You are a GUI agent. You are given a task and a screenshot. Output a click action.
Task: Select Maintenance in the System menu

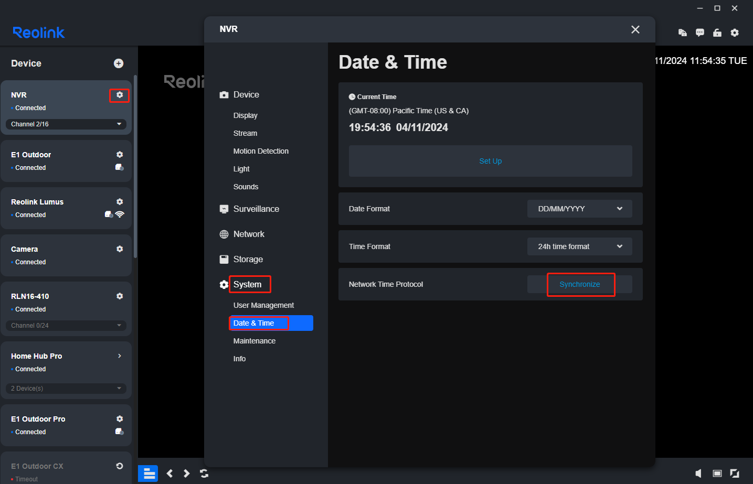click(254, 341)
